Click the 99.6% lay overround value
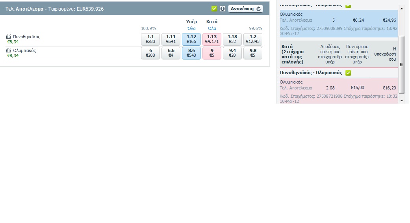 pos(256,28)
